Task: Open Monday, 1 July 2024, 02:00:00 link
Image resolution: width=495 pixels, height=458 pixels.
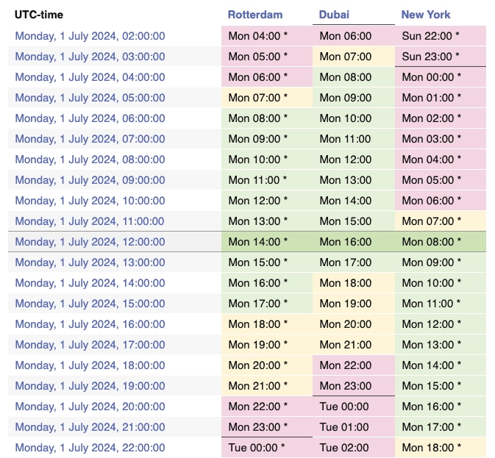Action: (90, 36)
